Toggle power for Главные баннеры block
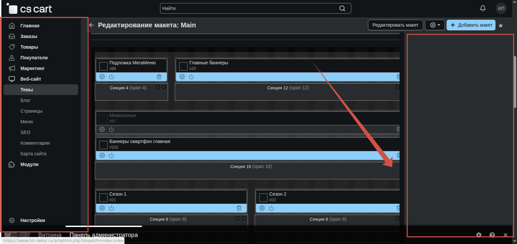The image size is (517, 244). pos(191,77)
